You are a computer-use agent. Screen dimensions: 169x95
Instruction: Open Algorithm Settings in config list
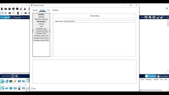[x=41, y=19]
